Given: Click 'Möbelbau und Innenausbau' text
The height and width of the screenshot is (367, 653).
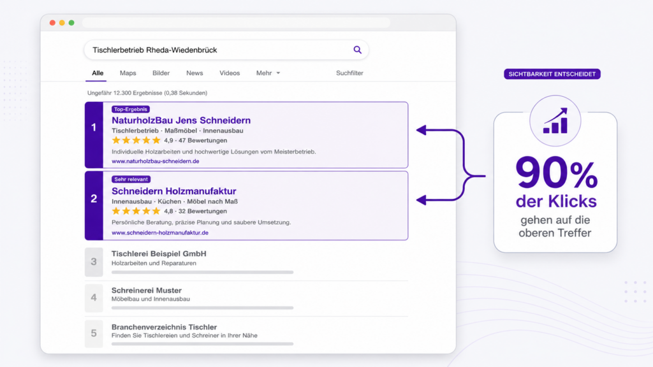Looking at the screenshot, I should click(150, 299).
